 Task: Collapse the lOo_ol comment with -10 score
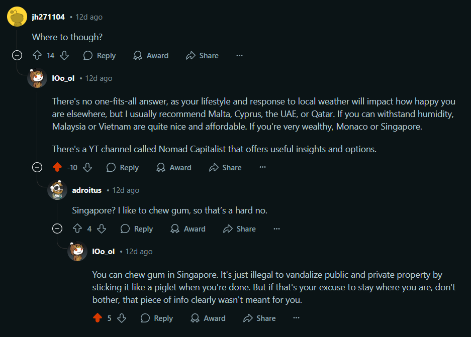37,167
